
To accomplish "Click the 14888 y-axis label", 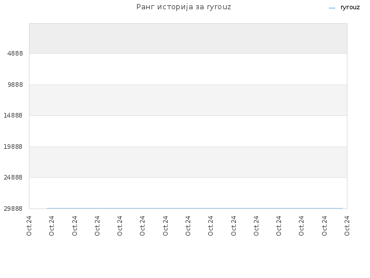I will [13, 115].
